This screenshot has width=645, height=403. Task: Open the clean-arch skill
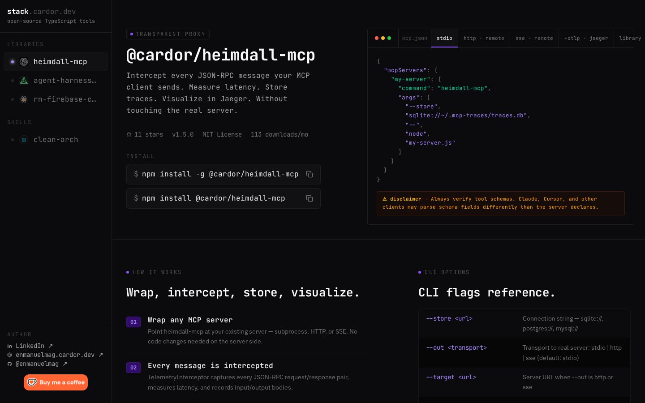point(56,140)
